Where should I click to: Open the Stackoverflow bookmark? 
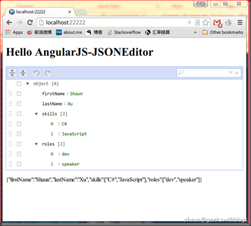click(124, 33)
